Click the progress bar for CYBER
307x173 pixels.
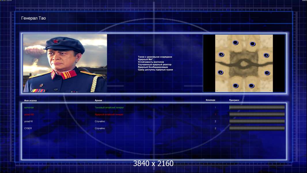pyautogui.click(x=257, y=128)
